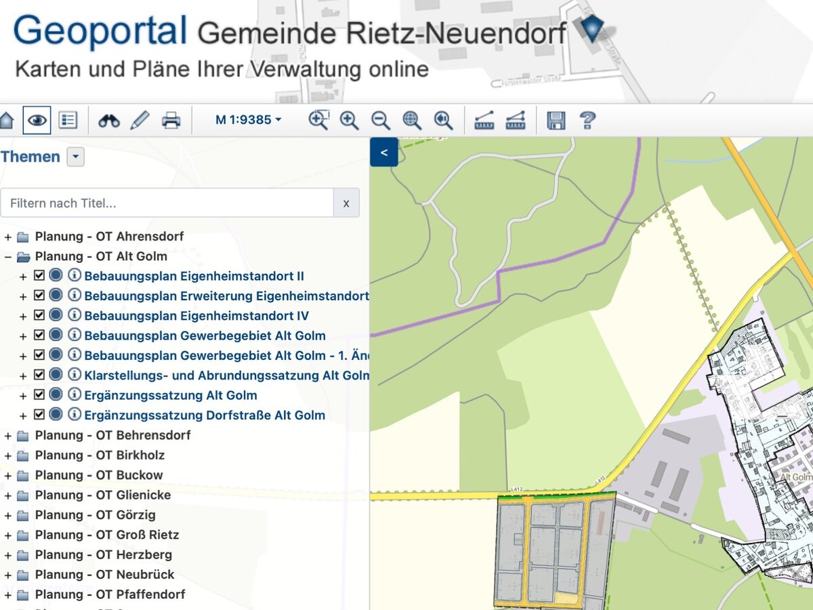Click the binoculars search icon
This screenshot has width=813, height=610.
pos(108,121)
